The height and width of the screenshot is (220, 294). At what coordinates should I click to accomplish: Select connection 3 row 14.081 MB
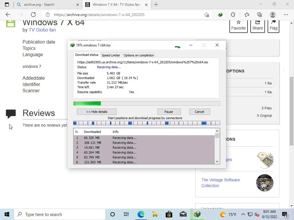(x=144, y=148)
